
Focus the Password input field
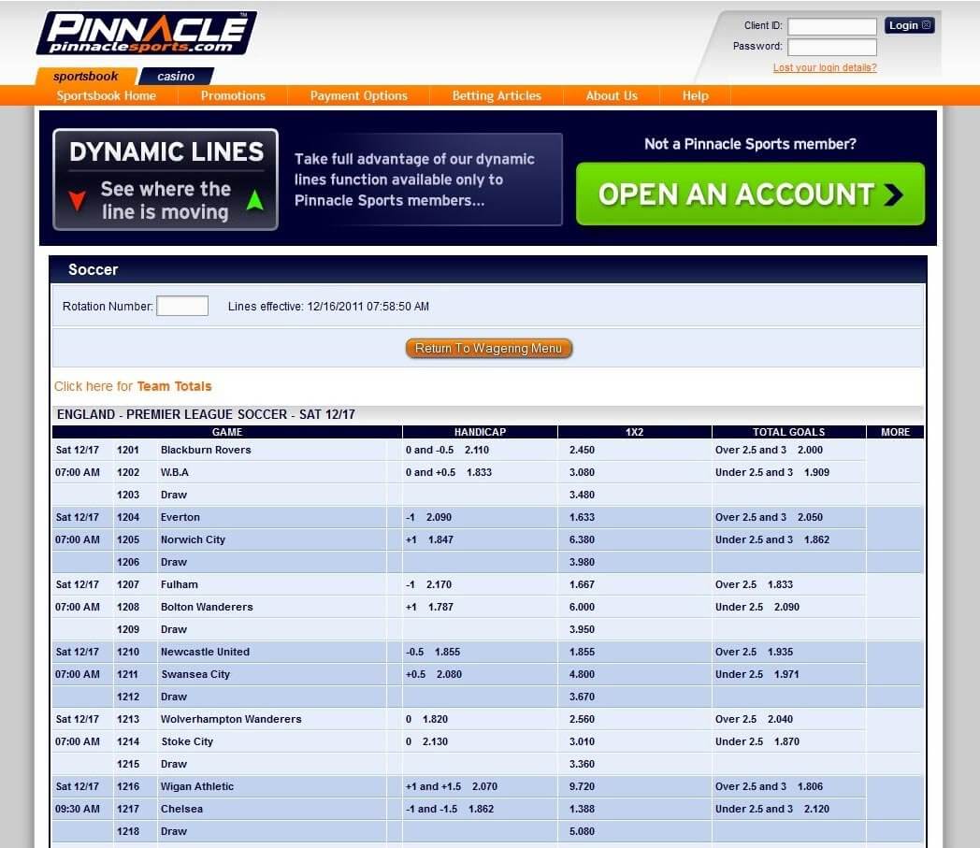[832, 47]
